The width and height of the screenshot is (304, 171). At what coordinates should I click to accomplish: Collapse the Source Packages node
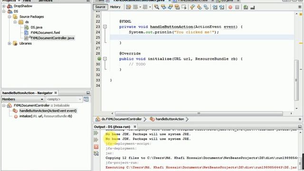click(x=9, y=17)
